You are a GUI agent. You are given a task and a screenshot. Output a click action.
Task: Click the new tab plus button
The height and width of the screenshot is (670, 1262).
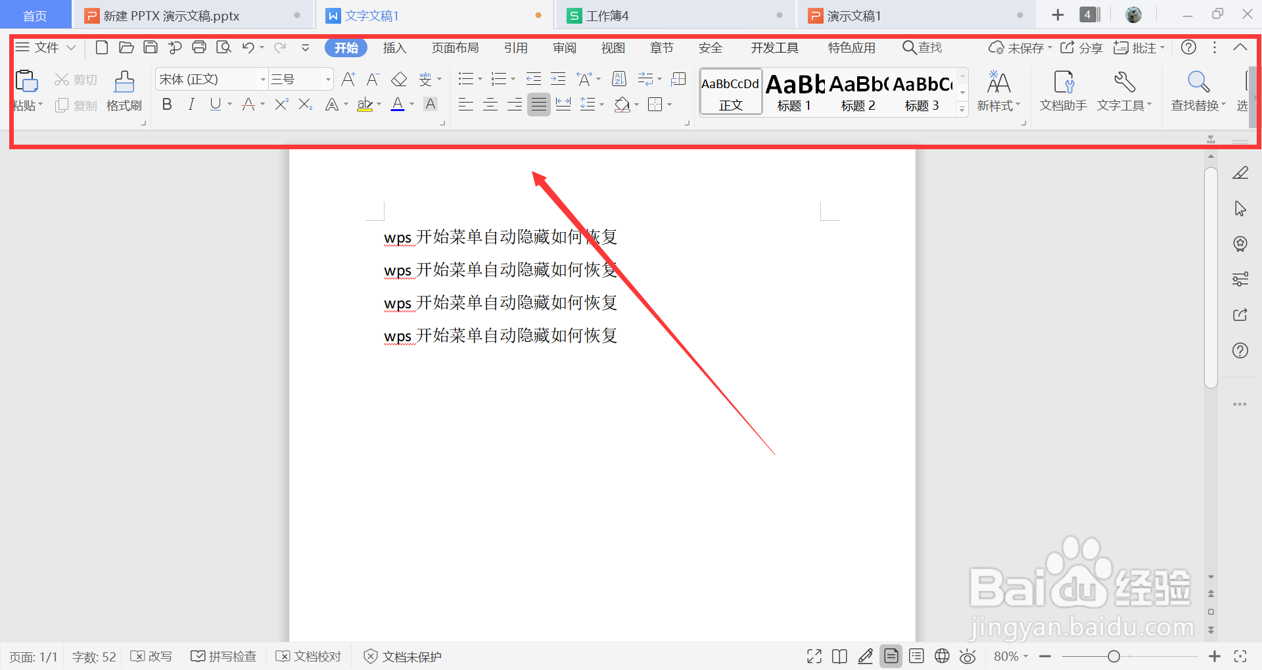[1058, 15]
